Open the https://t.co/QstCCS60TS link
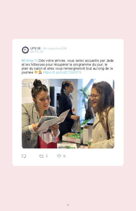 click(x=62, y=73)
